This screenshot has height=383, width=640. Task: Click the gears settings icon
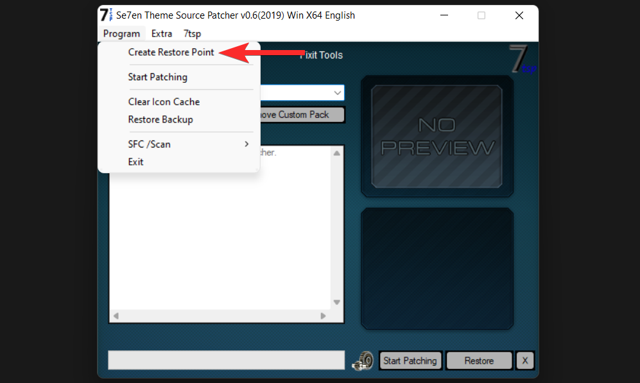tap(363, 361)
